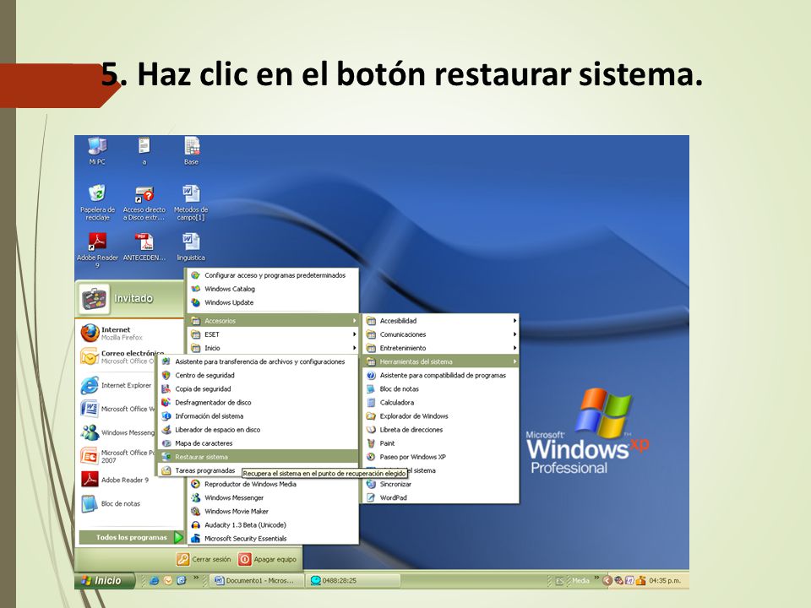This screenshot has width=811, height=608.
Task: Open Papelera de reciclaje
Action: 97,202
